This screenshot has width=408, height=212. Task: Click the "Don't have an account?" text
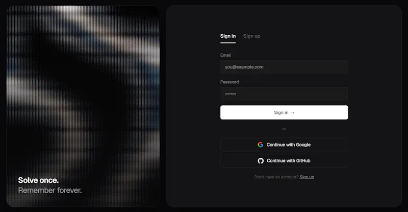(x=276, y=177)
